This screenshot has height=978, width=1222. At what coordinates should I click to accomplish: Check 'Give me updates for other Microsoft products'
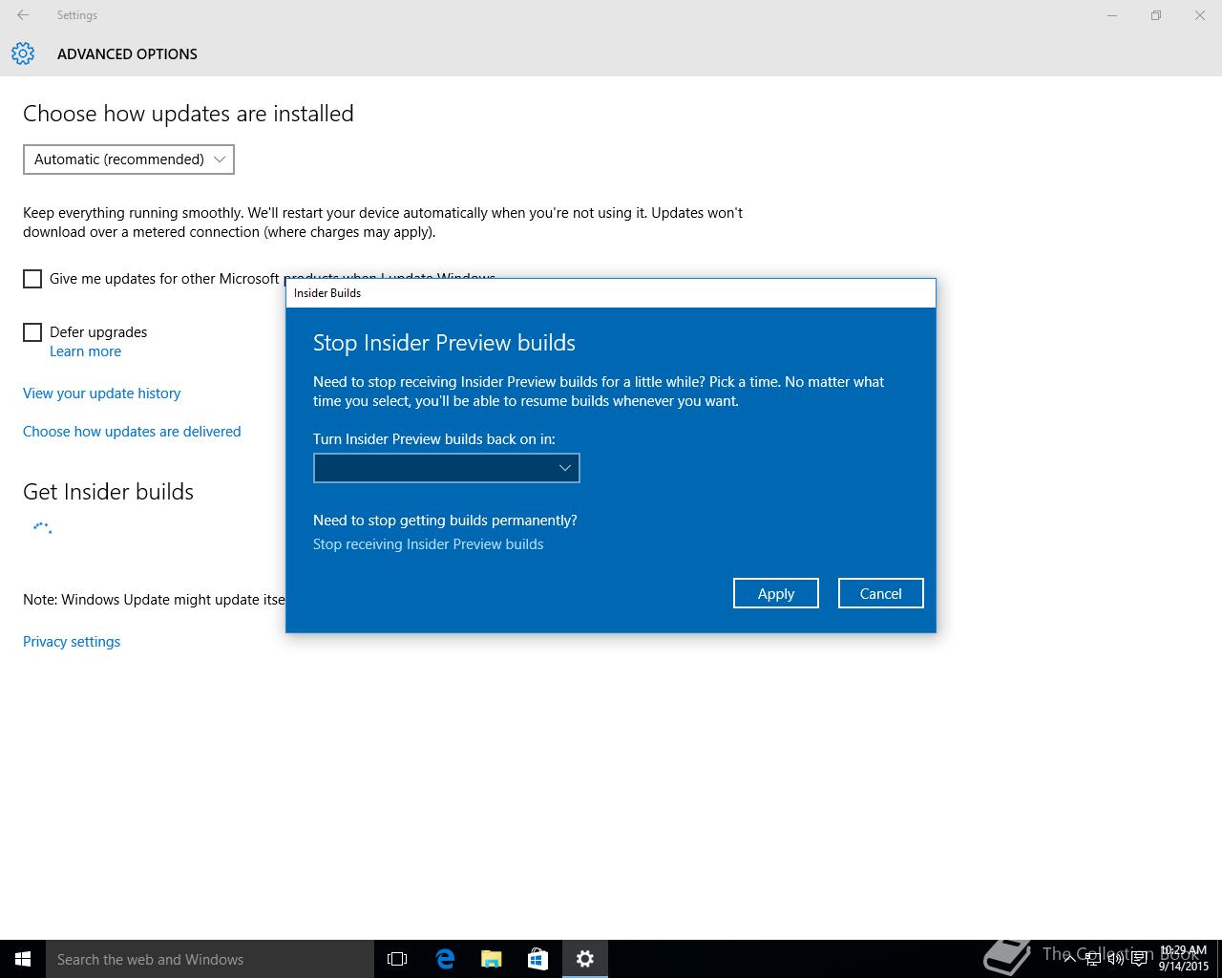pos(32,279)
